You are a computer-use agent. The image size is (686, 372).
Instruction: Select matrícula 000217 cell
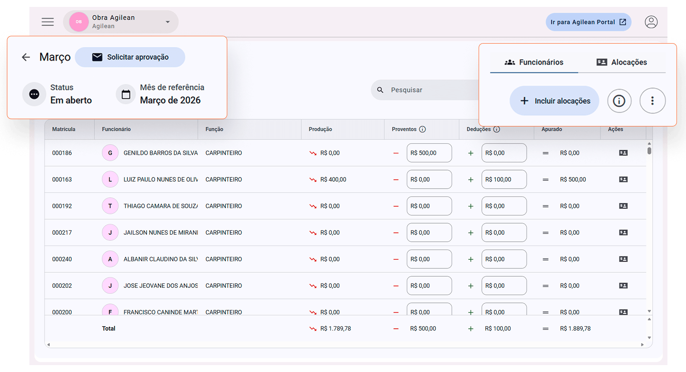[x=62, y=233]
